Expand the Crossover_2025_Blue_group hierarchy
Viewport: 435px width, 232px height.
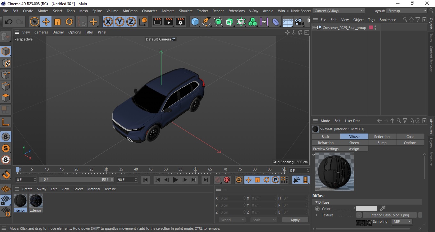coord(314,28)
